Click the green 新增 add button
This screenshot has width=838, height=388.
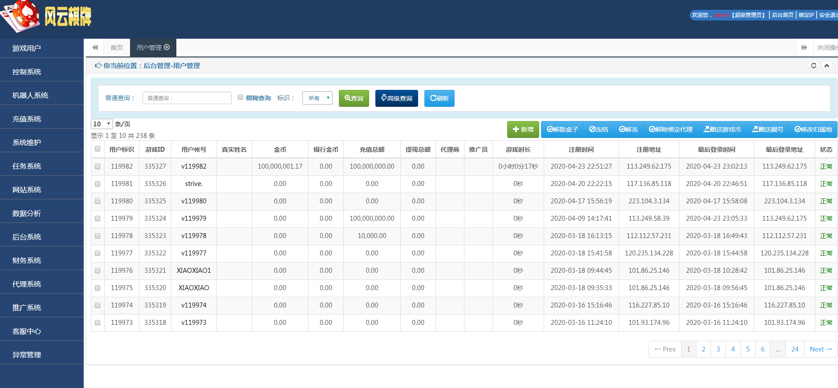pos(523,129)
